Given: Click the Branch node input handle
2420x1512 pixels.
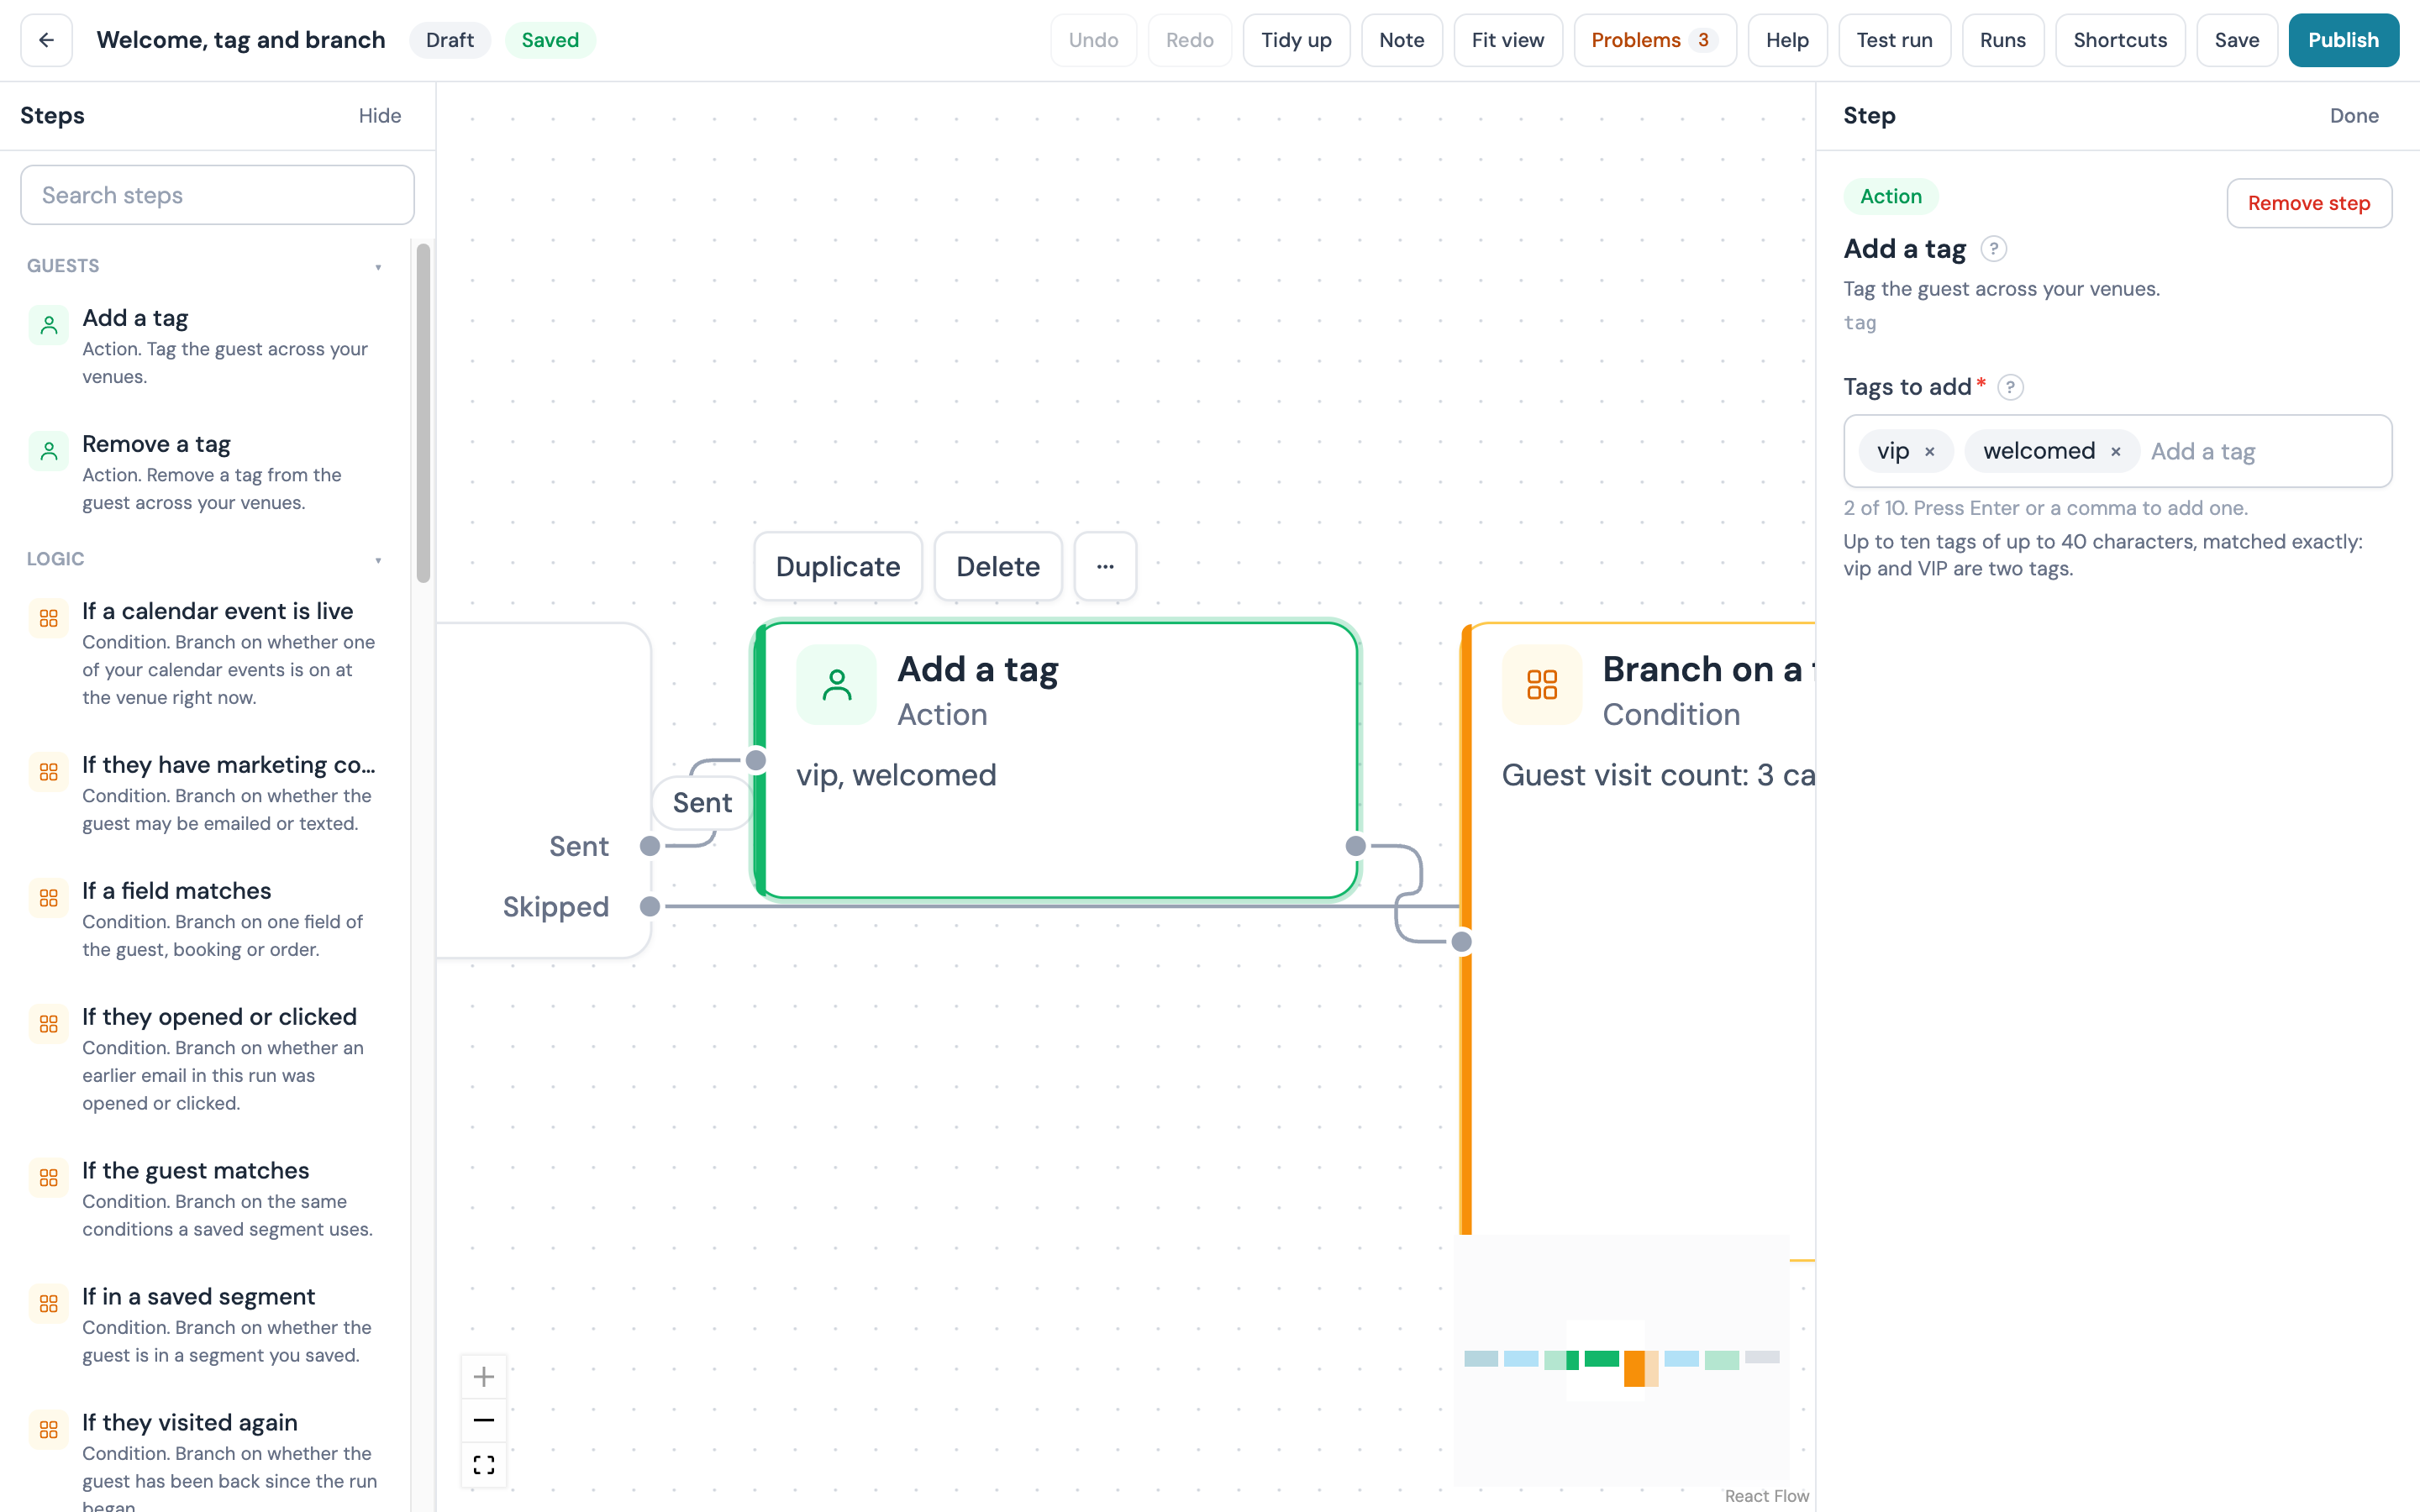Looking at the screenshot, I should pos(1461,941).
